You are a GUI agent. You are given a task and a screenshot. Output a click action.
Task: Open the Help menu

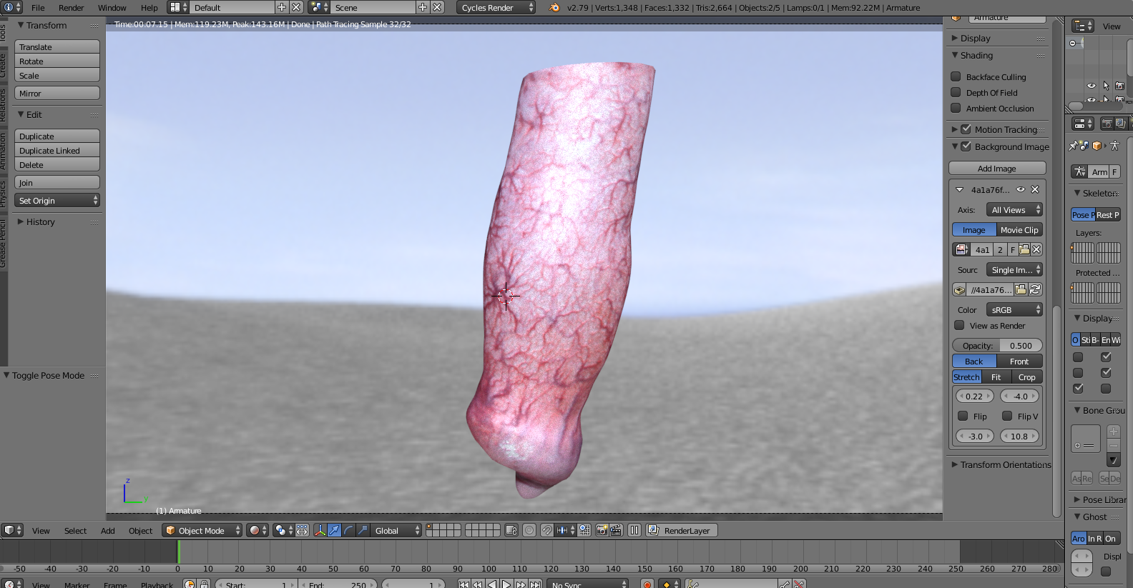click(149, 7)
